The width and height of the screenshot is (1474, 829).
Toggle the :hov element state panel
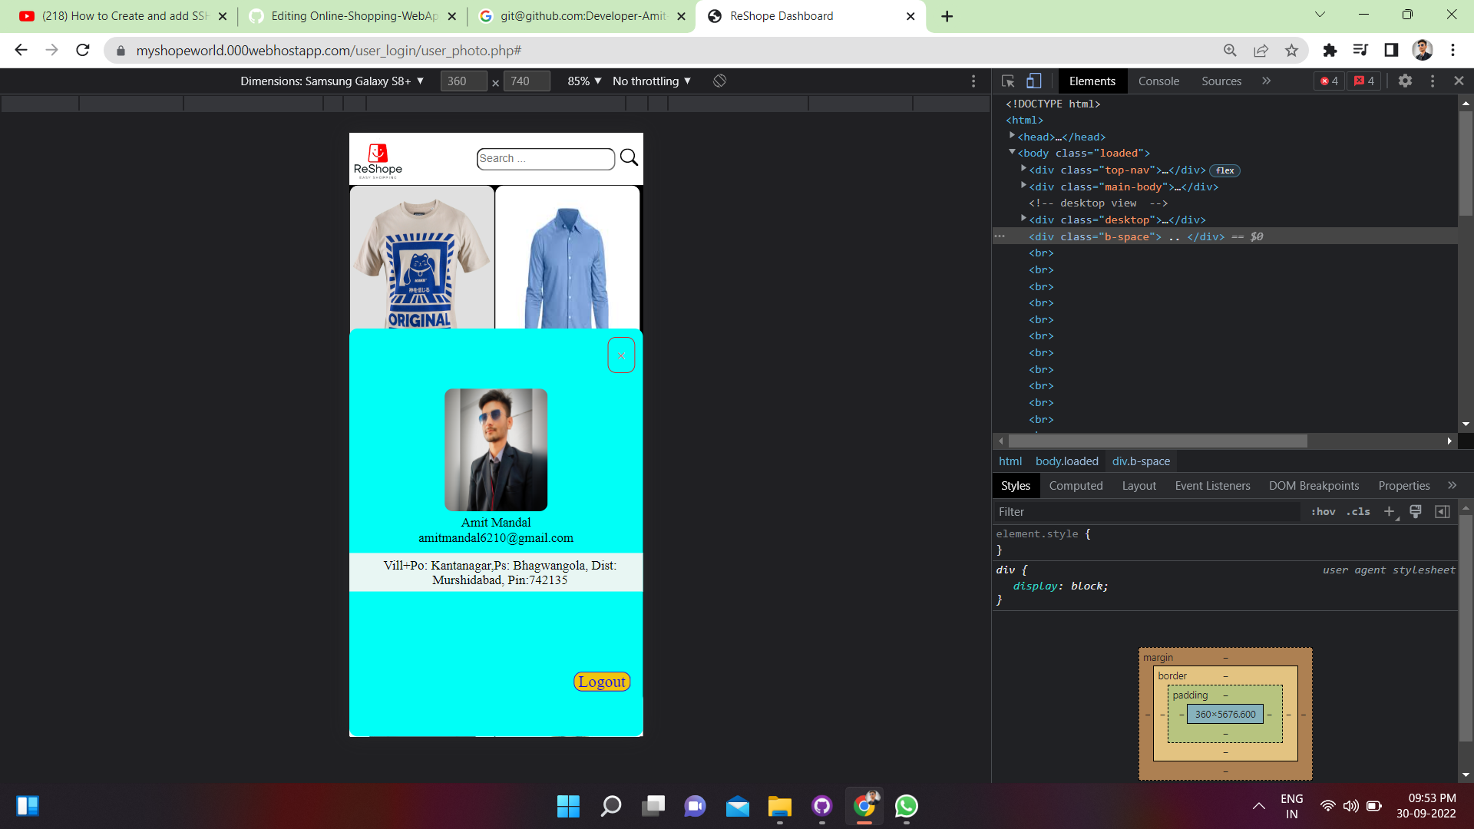point(1324,511)
